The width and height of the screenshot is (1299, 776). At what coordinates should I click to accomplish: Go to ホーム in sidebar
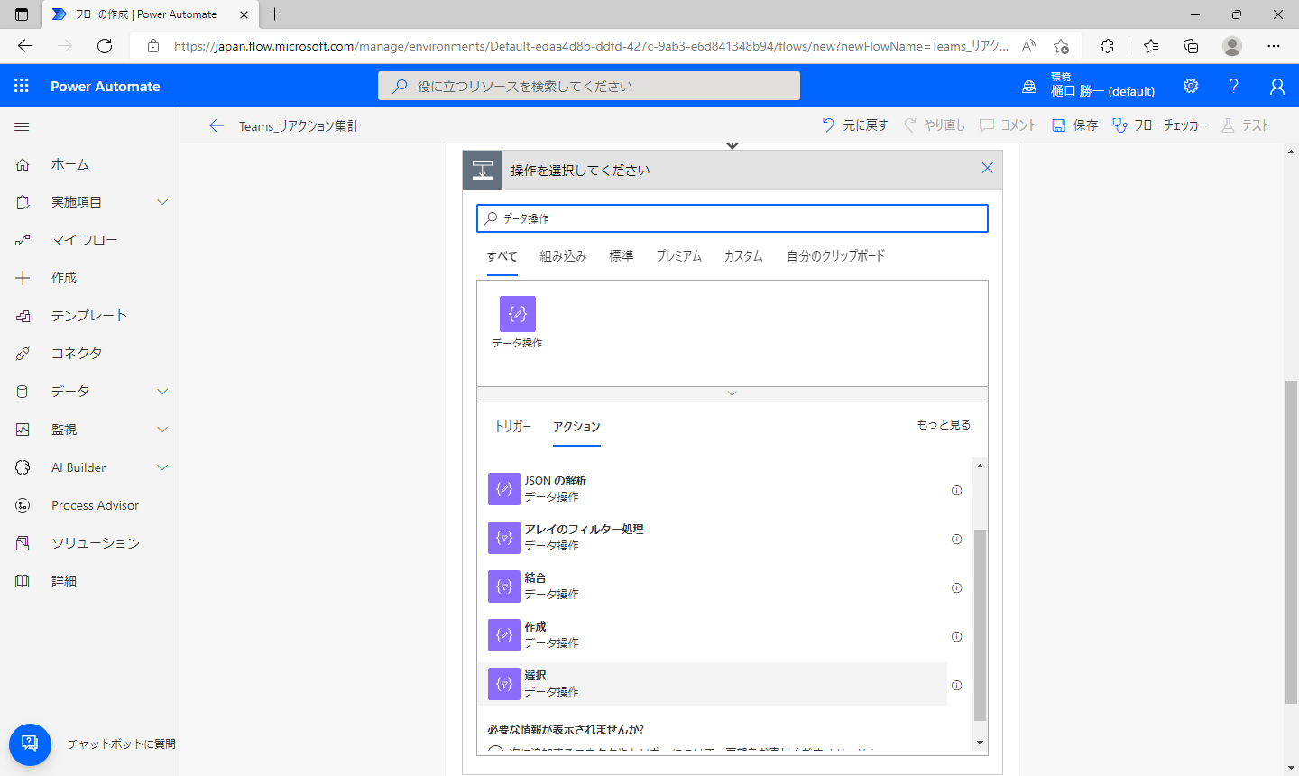(89, 164)
